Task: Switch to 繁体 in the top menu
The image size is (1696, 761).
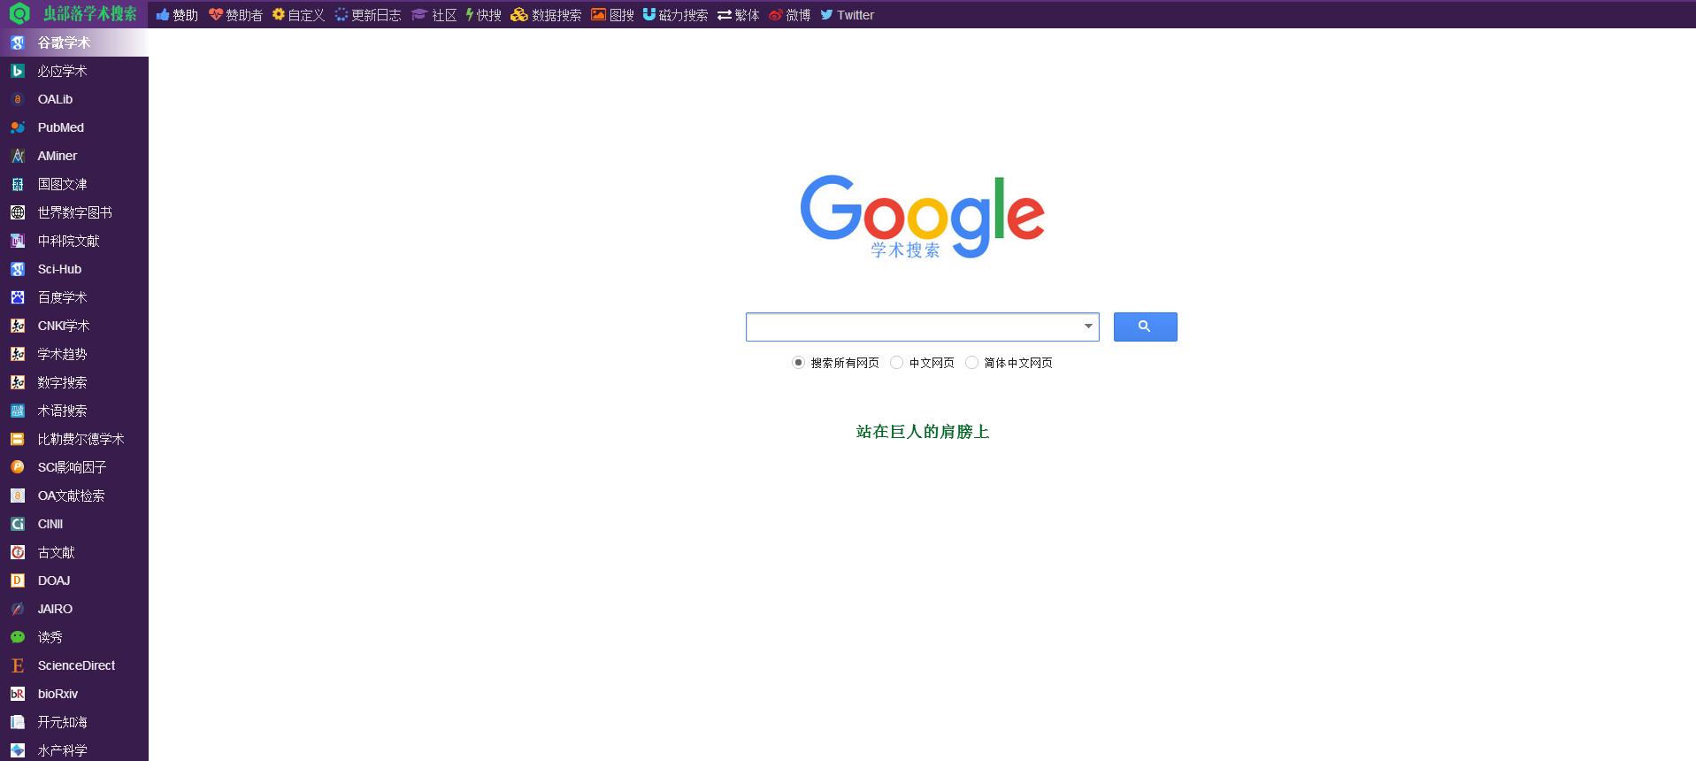Action: (738, 15)
